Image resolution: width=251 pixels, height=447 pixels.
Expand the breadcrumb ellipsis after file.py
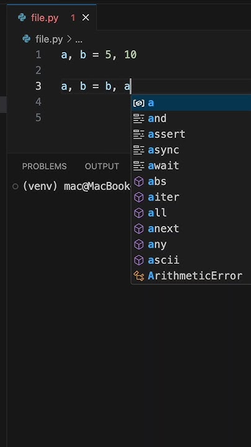click(x=79, y=39)
